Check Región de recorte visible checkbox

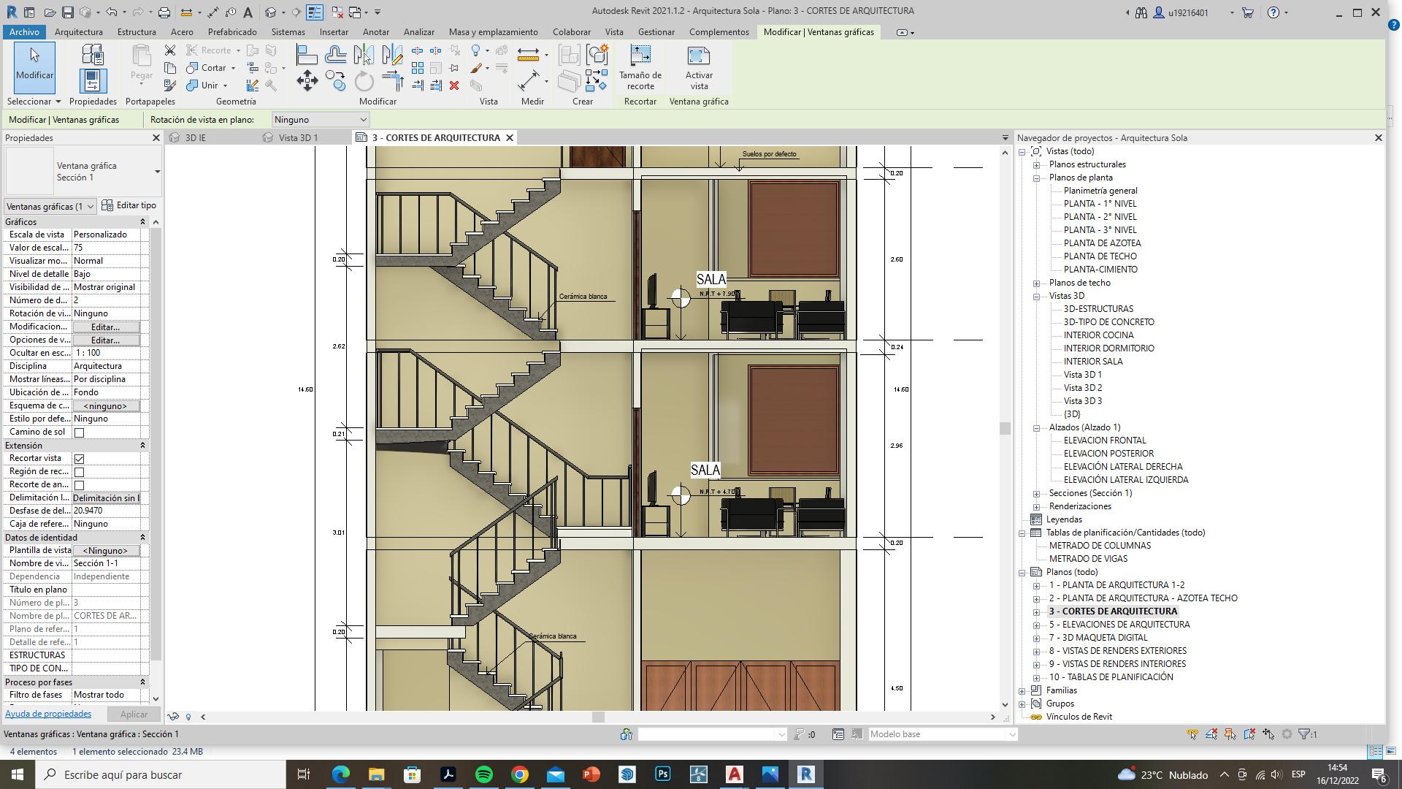click(x=80, y=472)
